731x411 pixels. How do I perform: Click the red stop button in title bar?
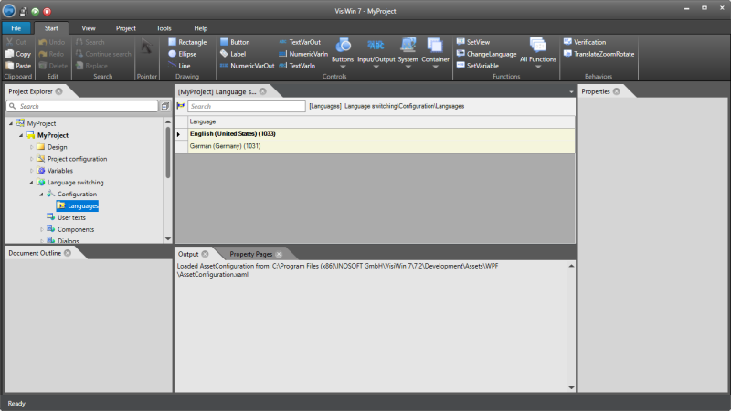[48, 11]
